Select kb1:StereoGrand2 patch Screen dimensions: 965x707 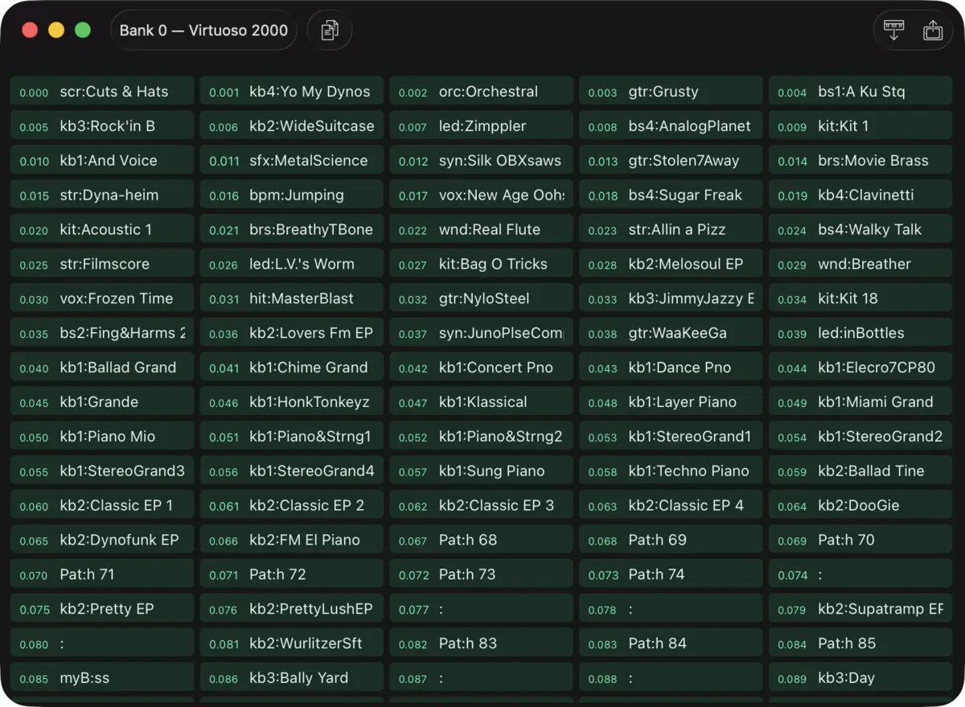click(x=860, y=437)
